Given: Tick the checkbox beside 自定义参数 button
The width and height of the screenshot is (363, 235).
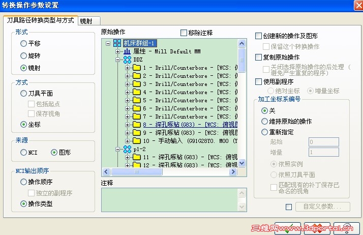Looking at the screenshot, I should 289,207.
